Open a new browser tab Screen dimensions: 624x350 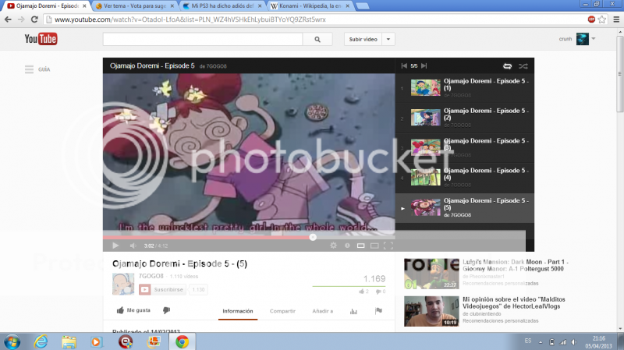click(x=362, y=6)
